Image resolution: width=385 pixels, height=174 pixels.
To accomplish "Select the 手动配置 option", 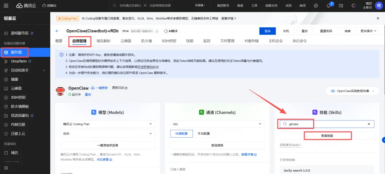I will point(204,133).
